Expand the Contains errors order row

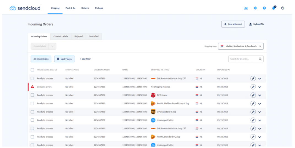[x=260, y=87]
